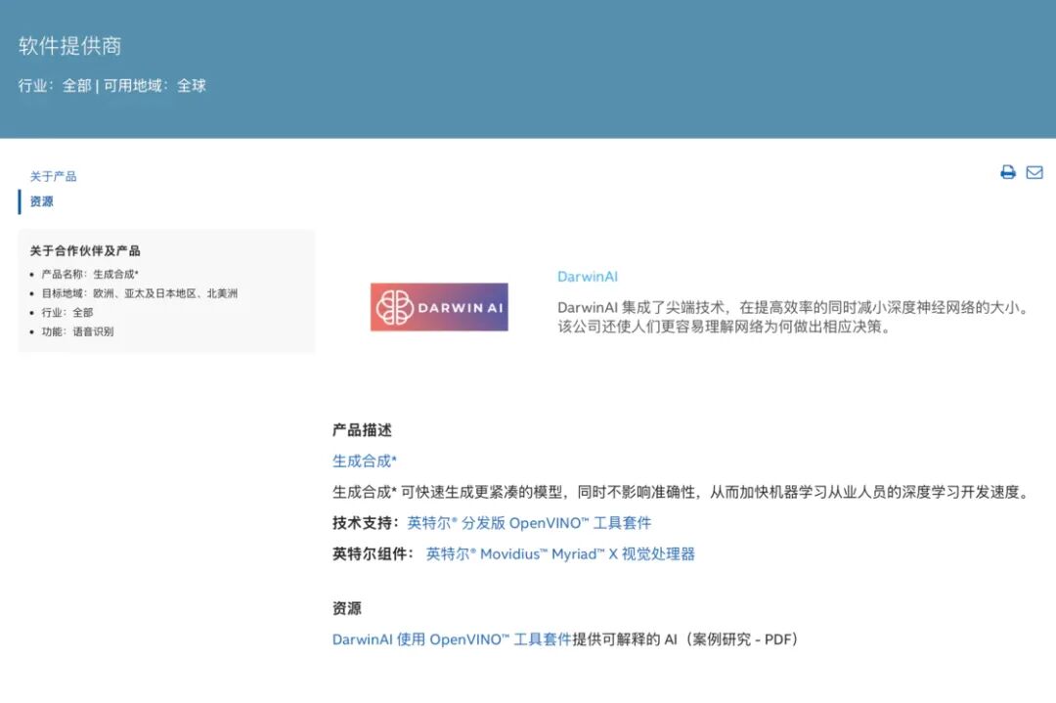Click the 软件提供商 page heading
Image resolution: width=1056 pixels, height=703 pixels.
click(x=70, y=46)
